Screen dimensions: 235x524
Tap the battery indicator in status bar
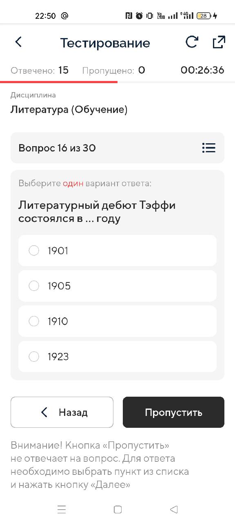coord(204,16)
